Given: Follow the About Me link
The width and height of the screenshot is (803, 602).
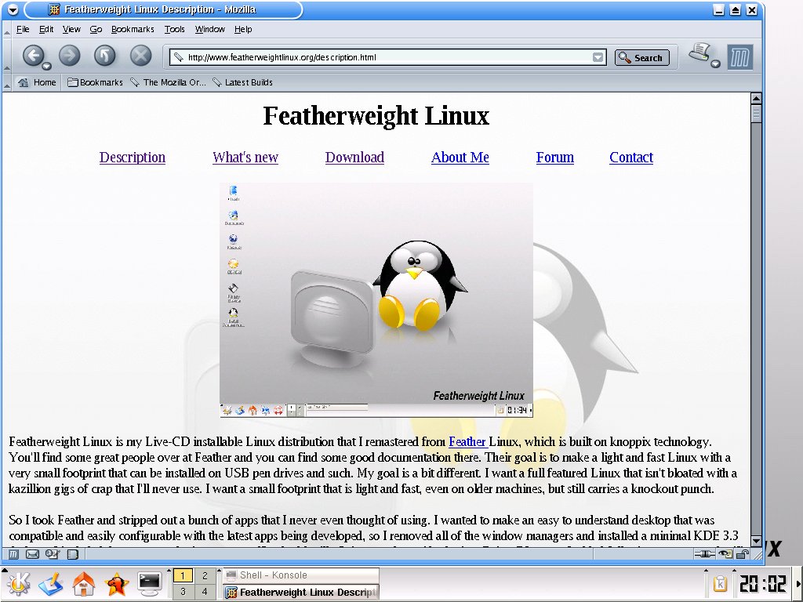Looking at the screenshot, I should [460, 157].
